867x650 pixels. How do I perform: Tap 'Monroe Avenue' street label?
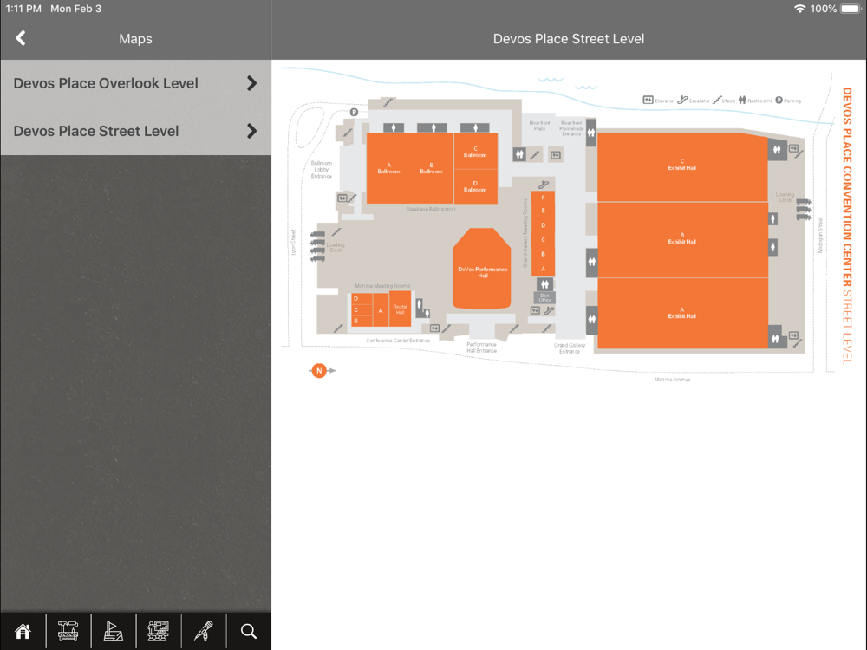pos(672,380)
